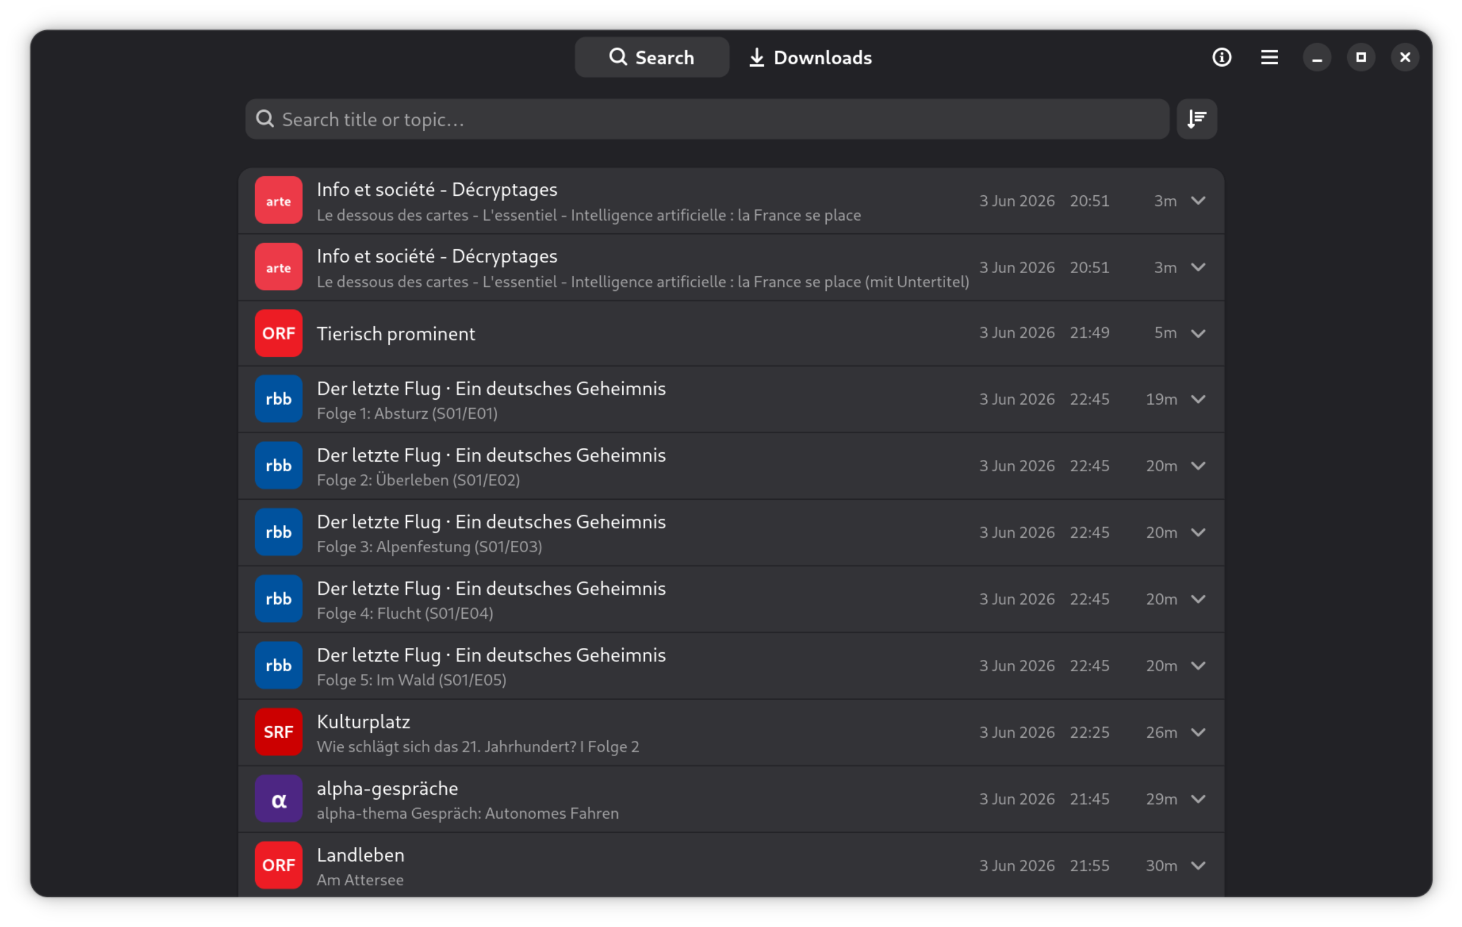1462x927 pixels.
Task: Click the sort order button beside search
Action: 1197,119
